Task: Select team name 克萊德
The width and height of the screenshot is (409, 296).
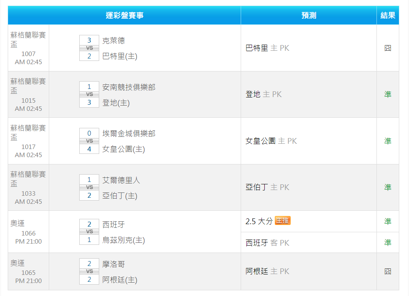Action: (113, 40)
